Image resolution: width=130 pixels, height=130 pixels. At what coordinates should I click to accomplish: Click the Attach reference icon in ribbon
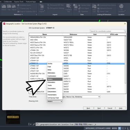point(4,7)
